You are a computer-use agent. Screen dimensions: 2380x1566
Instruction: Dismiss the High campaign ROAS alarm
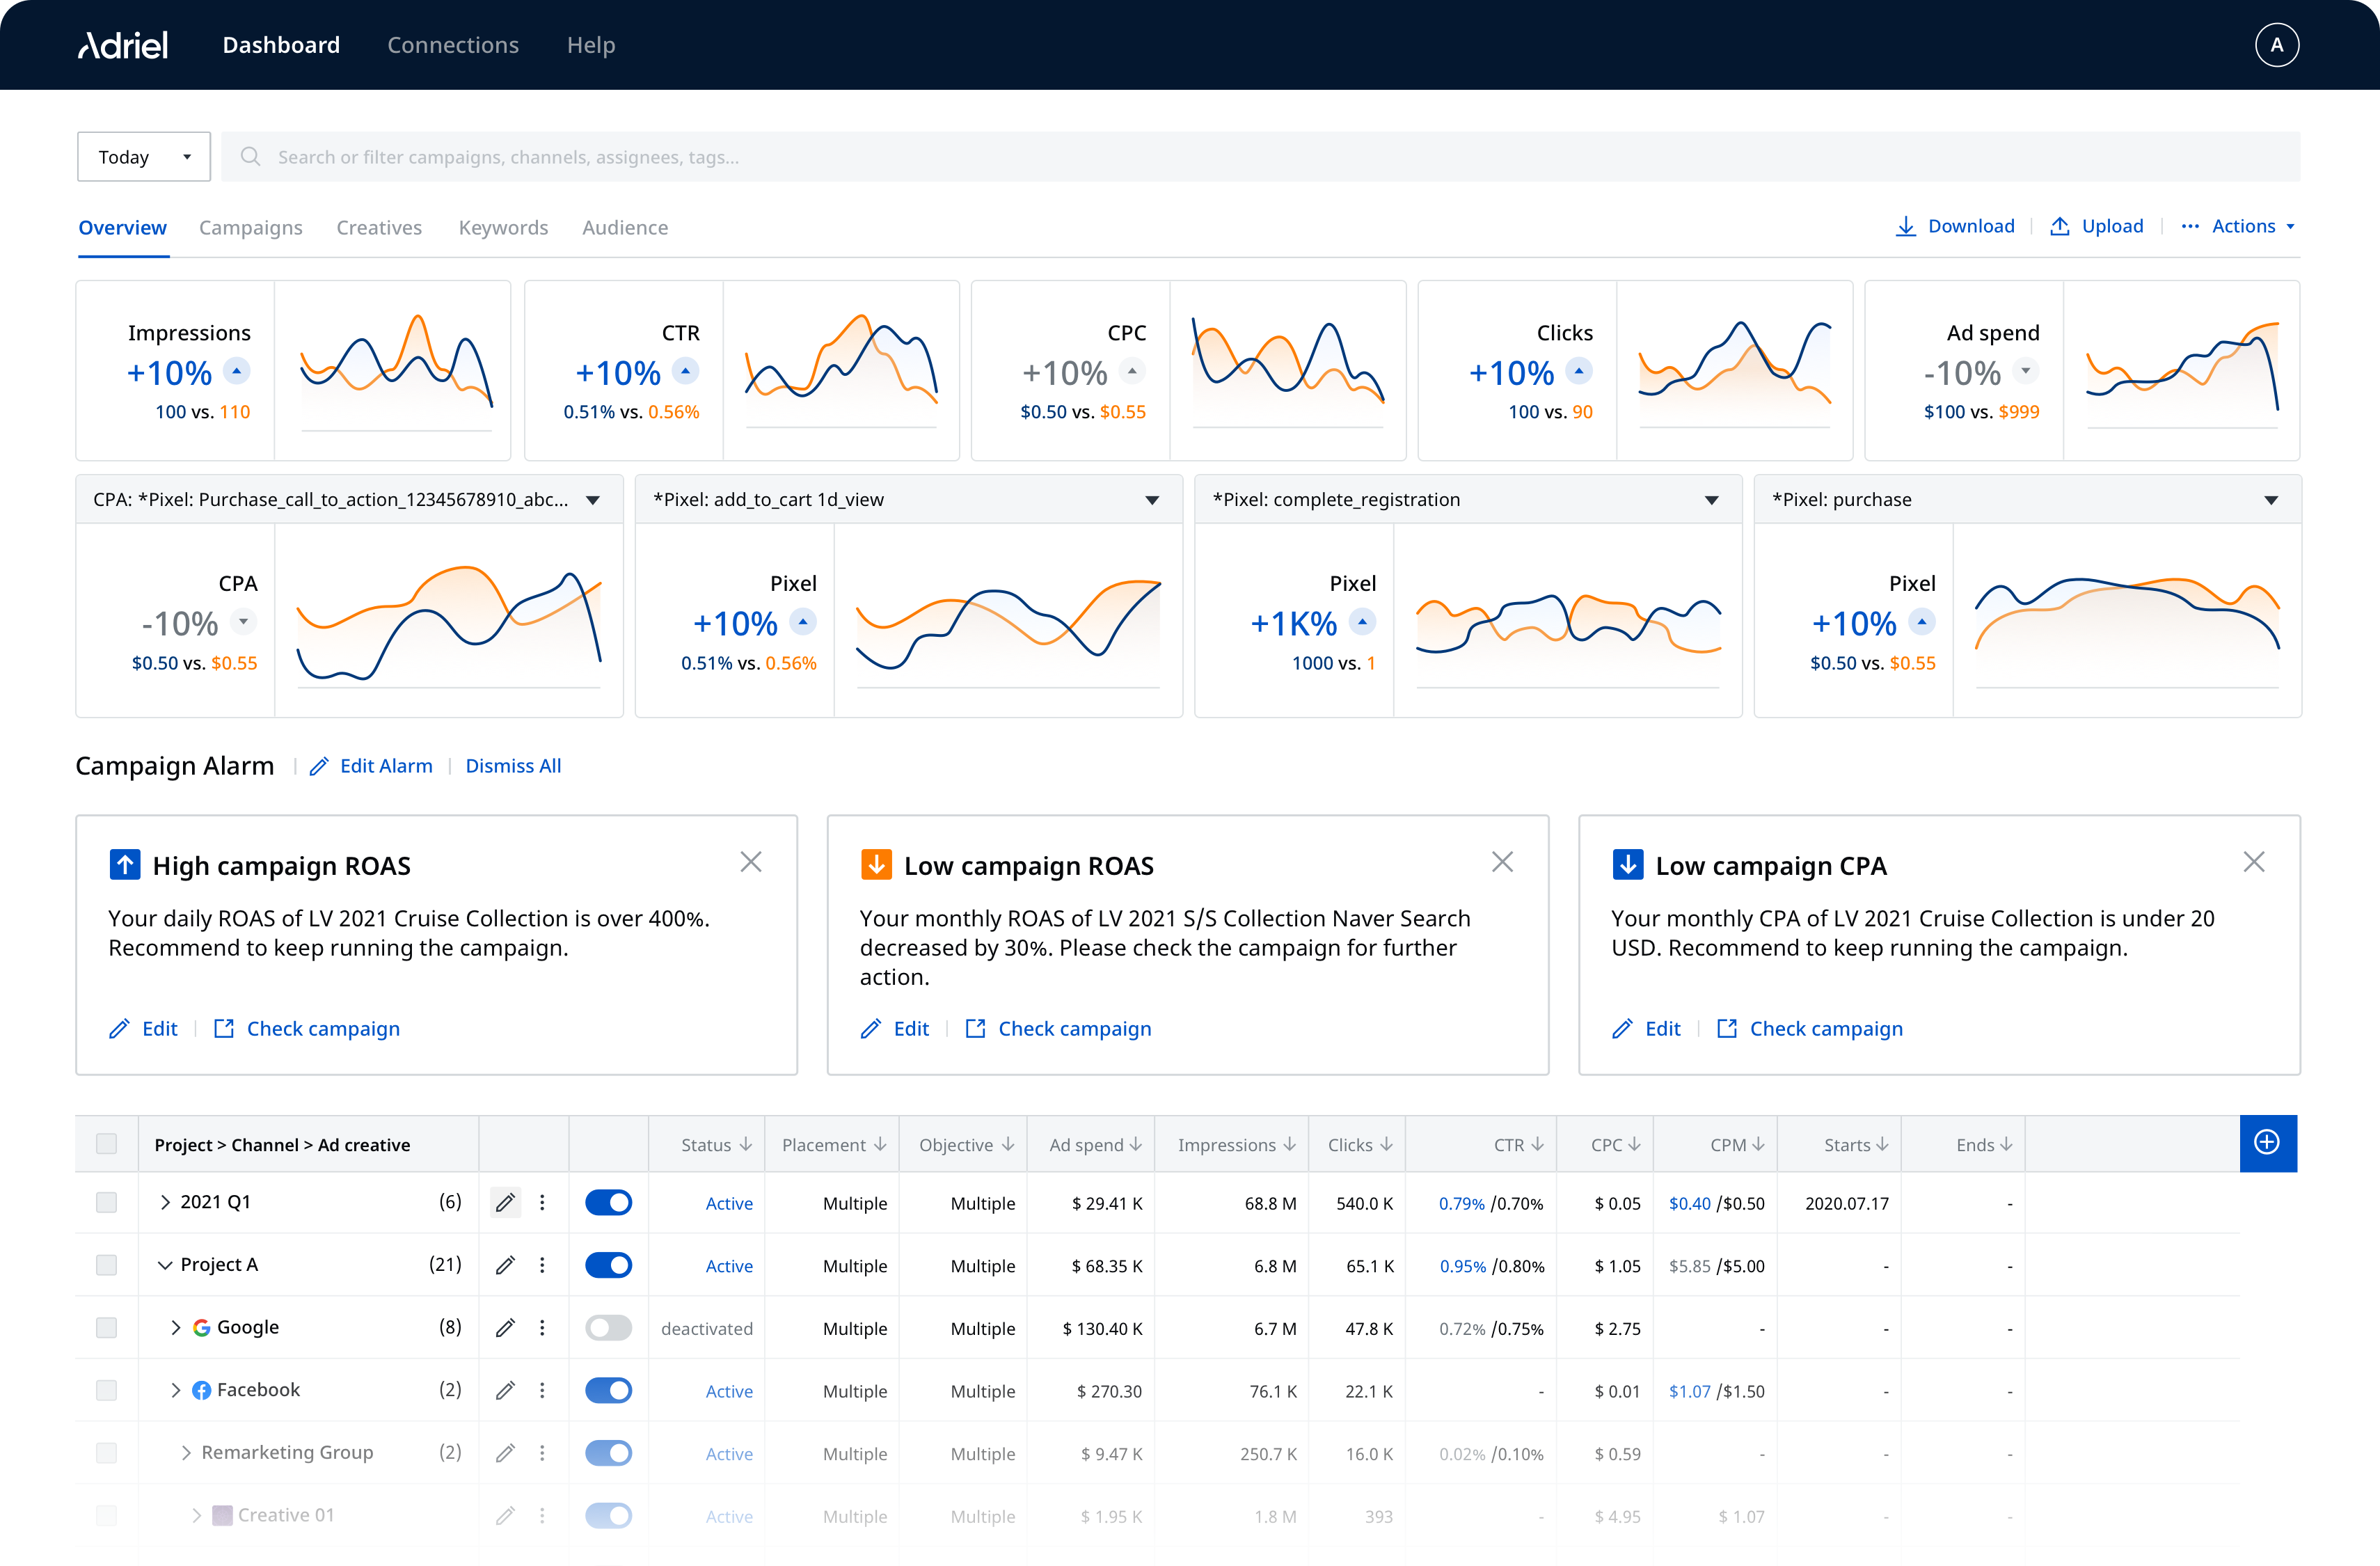(x=752, y=861)
